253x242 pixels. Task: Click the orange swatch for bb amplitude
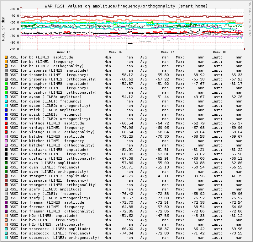[x=6, y=57]
